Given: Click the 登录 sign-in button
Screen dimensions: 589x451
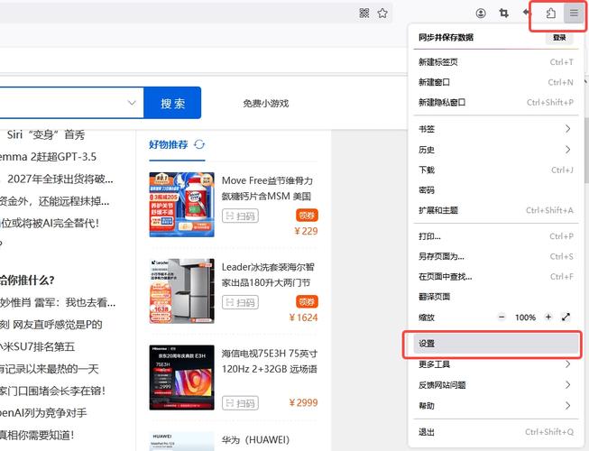Looking at the screenshot, I should point(559,38).
